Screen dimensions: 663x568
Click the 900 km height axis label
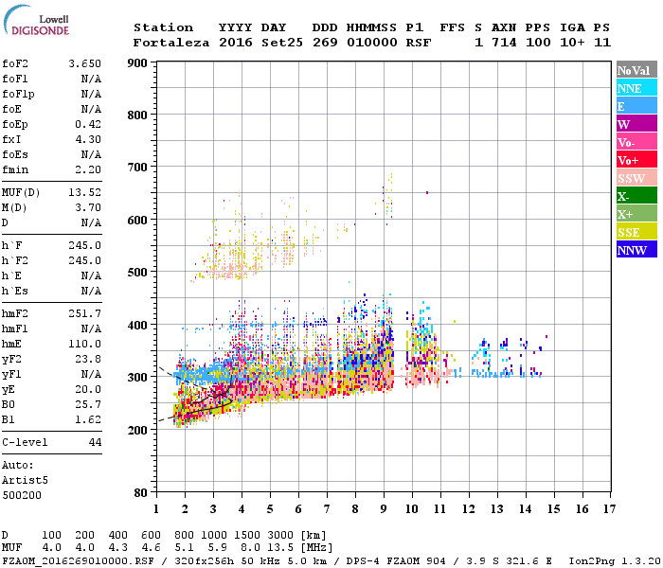(137, 63)
